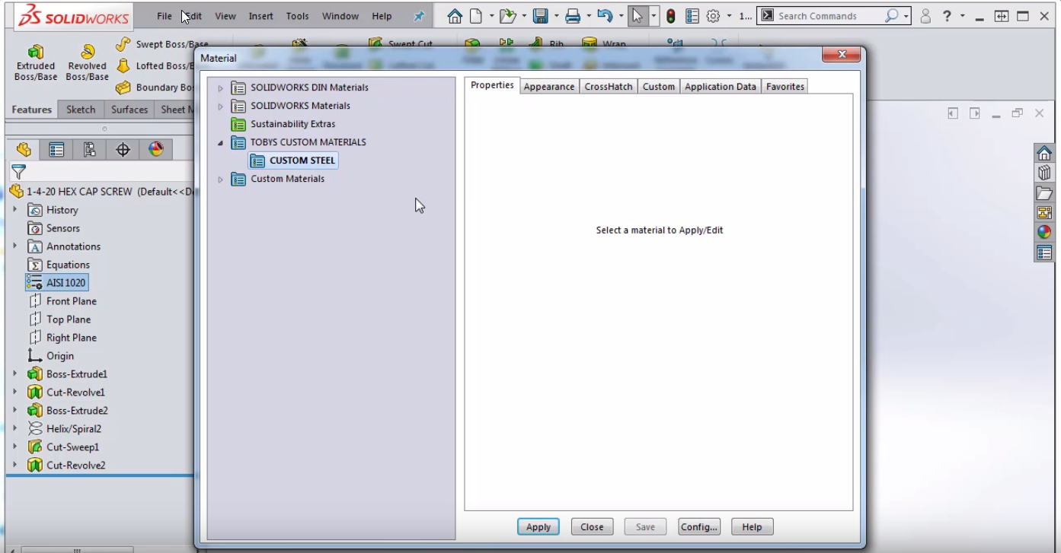Open Custom Properties icon in right task pane
The width and height of the screenshot is (1061, 553).
pyautogui.click(x=1044, y=253)
